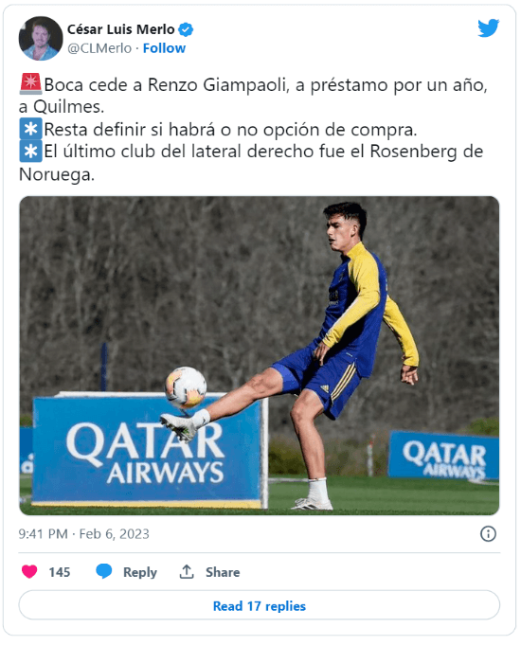
Task: Open the 9:41 PM tweet timestamp
Action: (x=43, y=534)
